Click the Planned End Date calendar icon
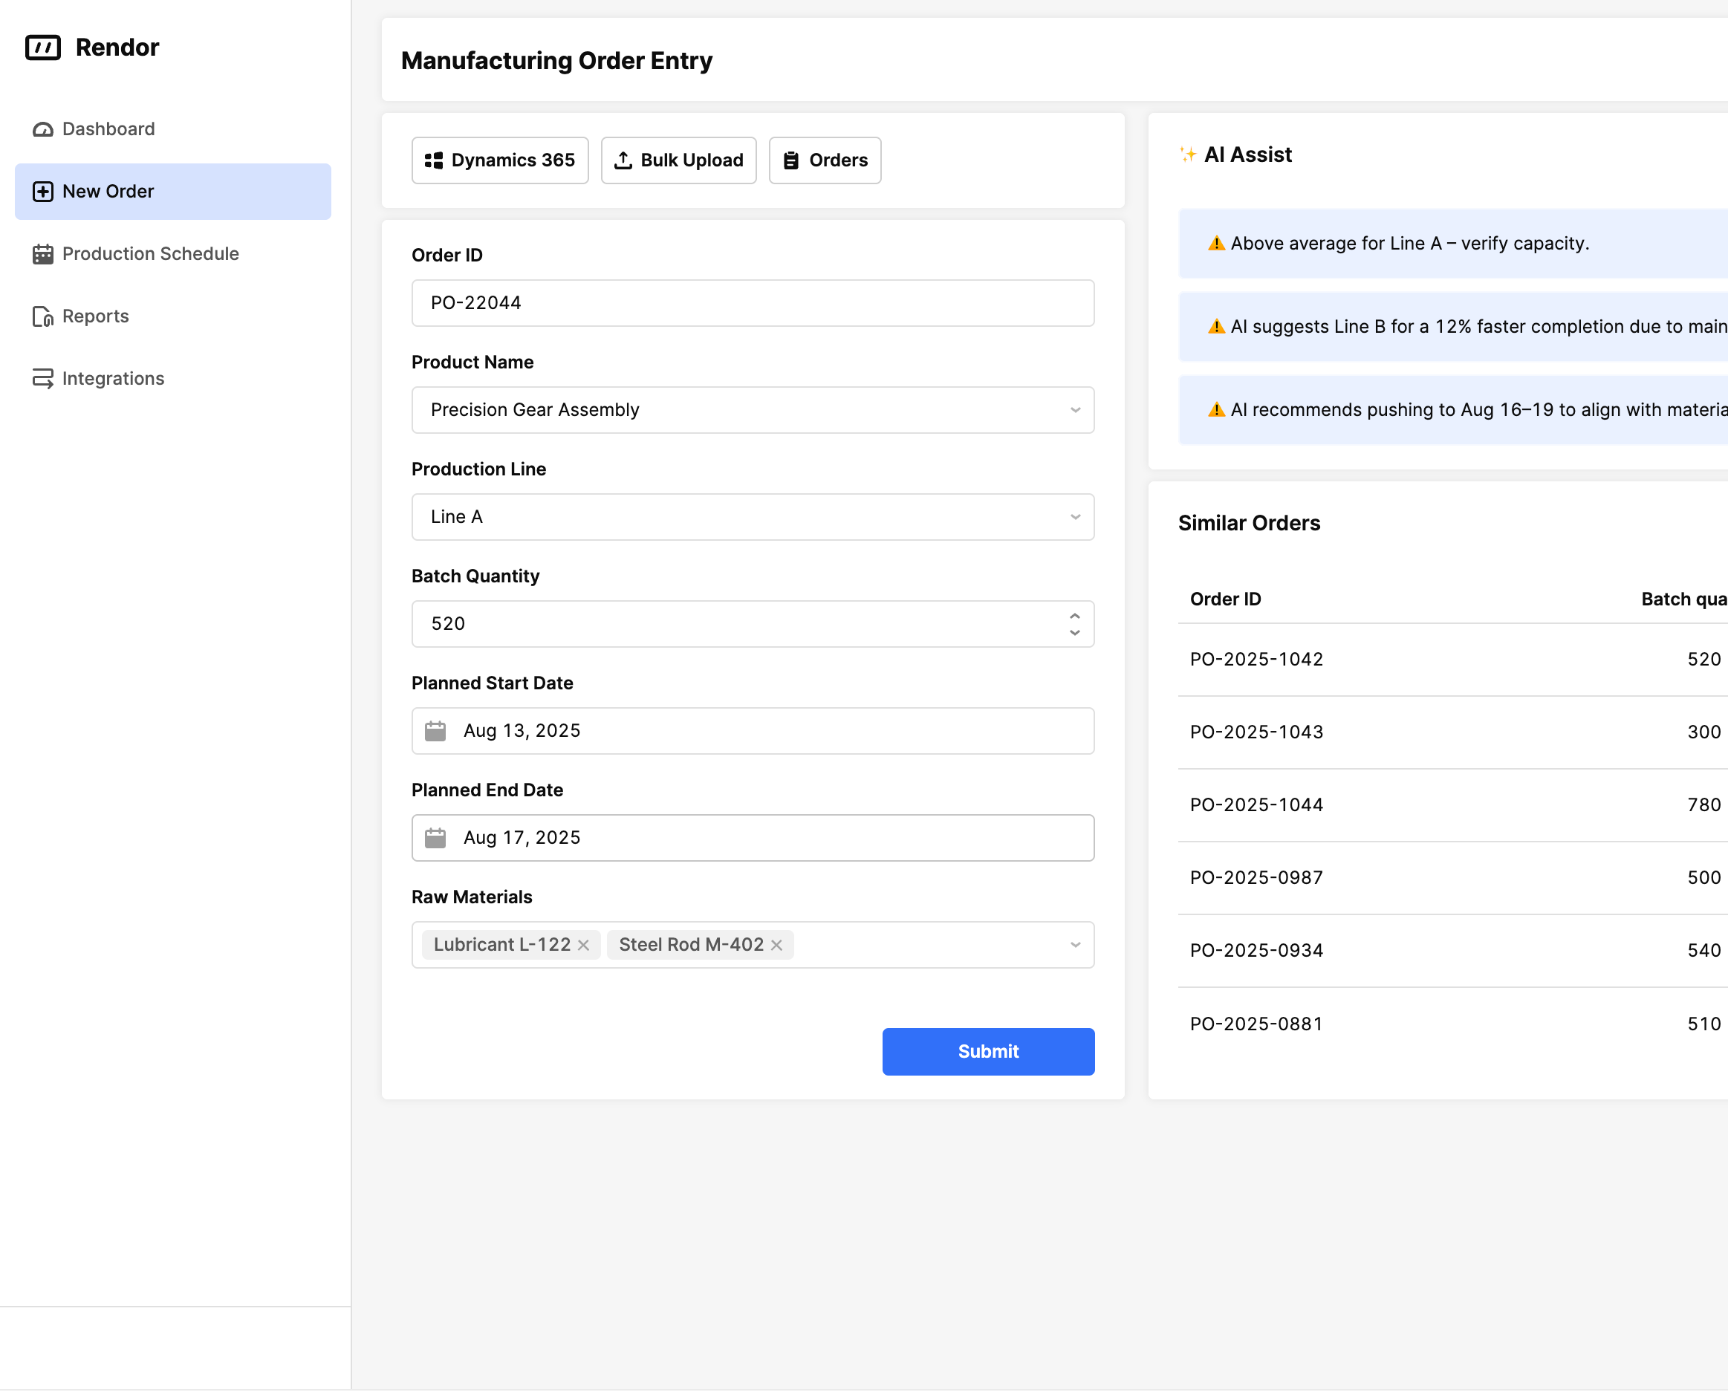 coord(435,837)
